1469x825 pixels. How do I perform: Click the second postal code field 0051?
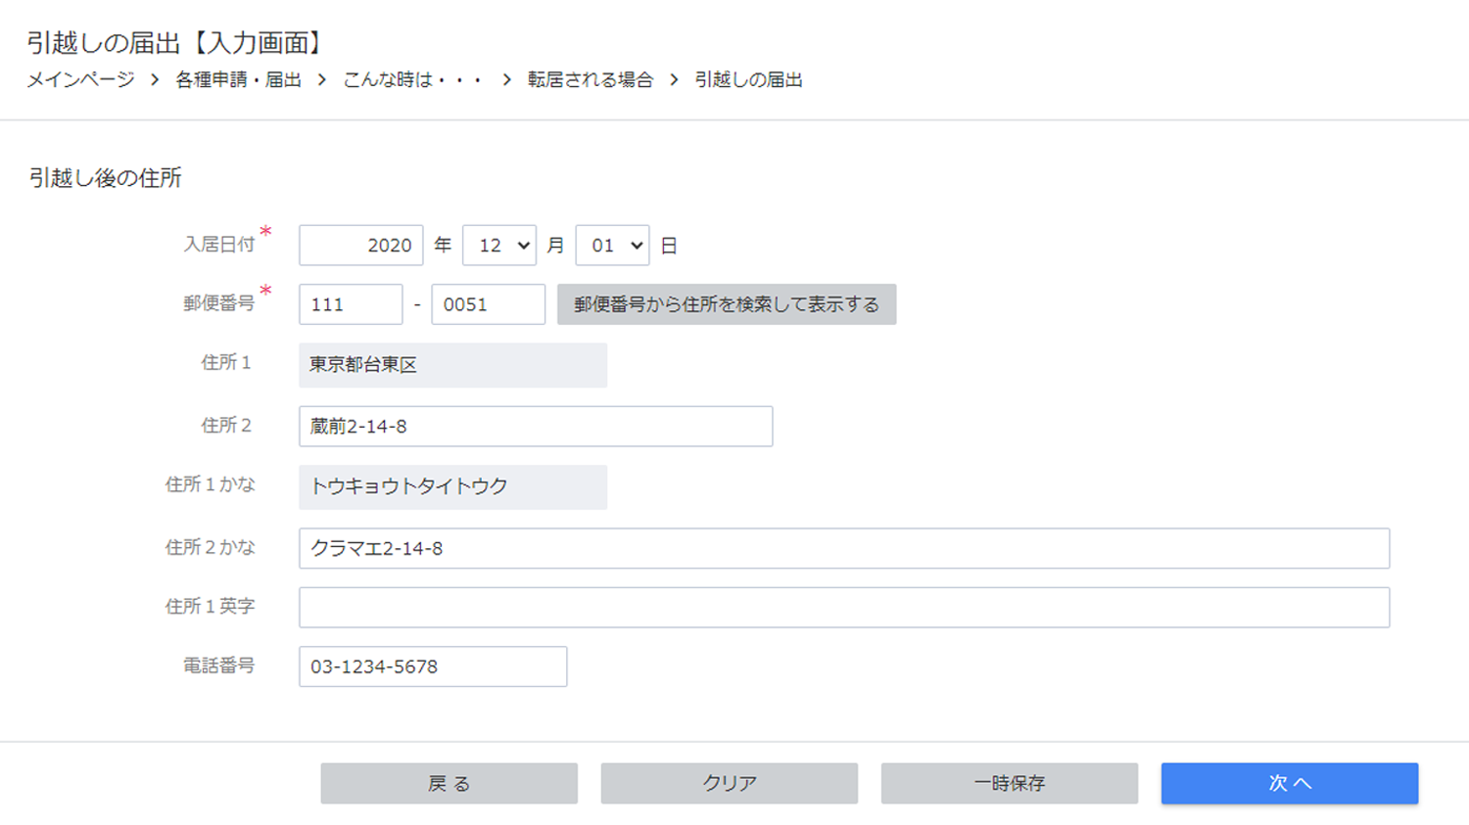488,304
